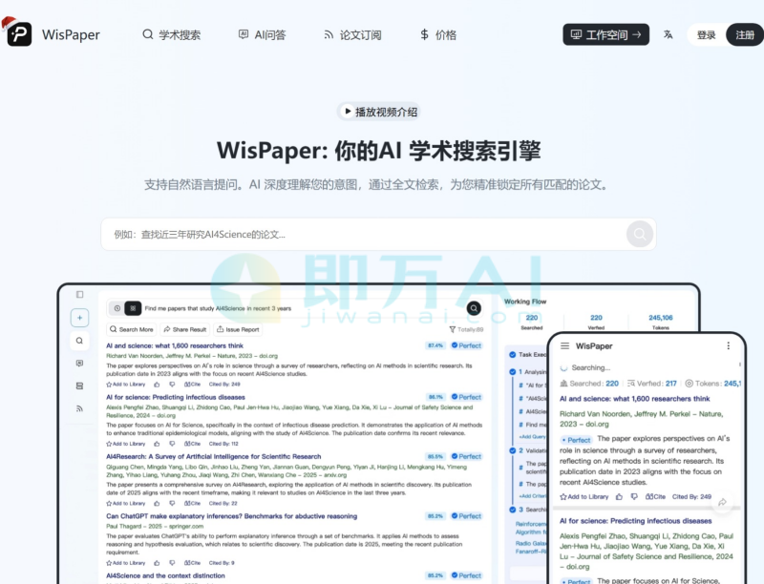Image resolution: width=764 pixels, height=584 pixels.
Task: Open the three-dot menu in the mobile view
Action: pyautogui.click(x=729, y=346)
